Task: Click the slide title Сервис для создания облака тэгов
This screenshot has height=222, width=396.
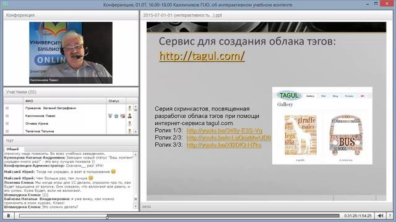Action: tap(247, 41)
